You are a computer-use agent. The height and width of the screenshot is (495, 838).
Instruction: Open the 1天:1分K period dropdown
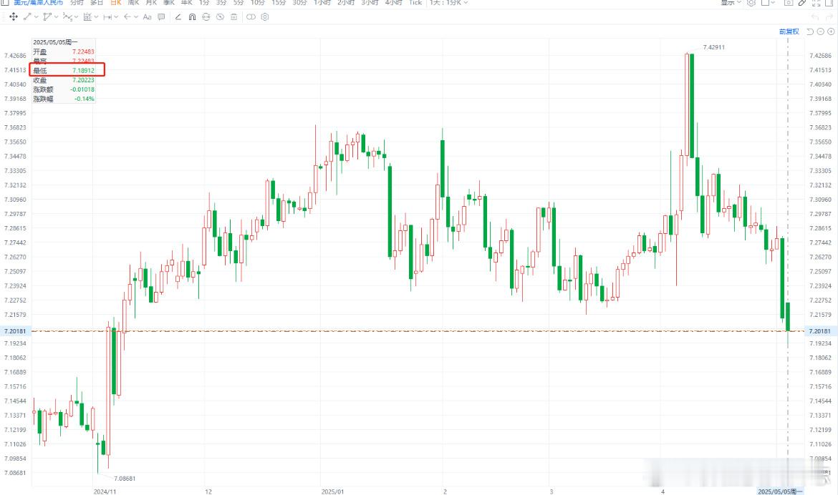click(448, 3)
